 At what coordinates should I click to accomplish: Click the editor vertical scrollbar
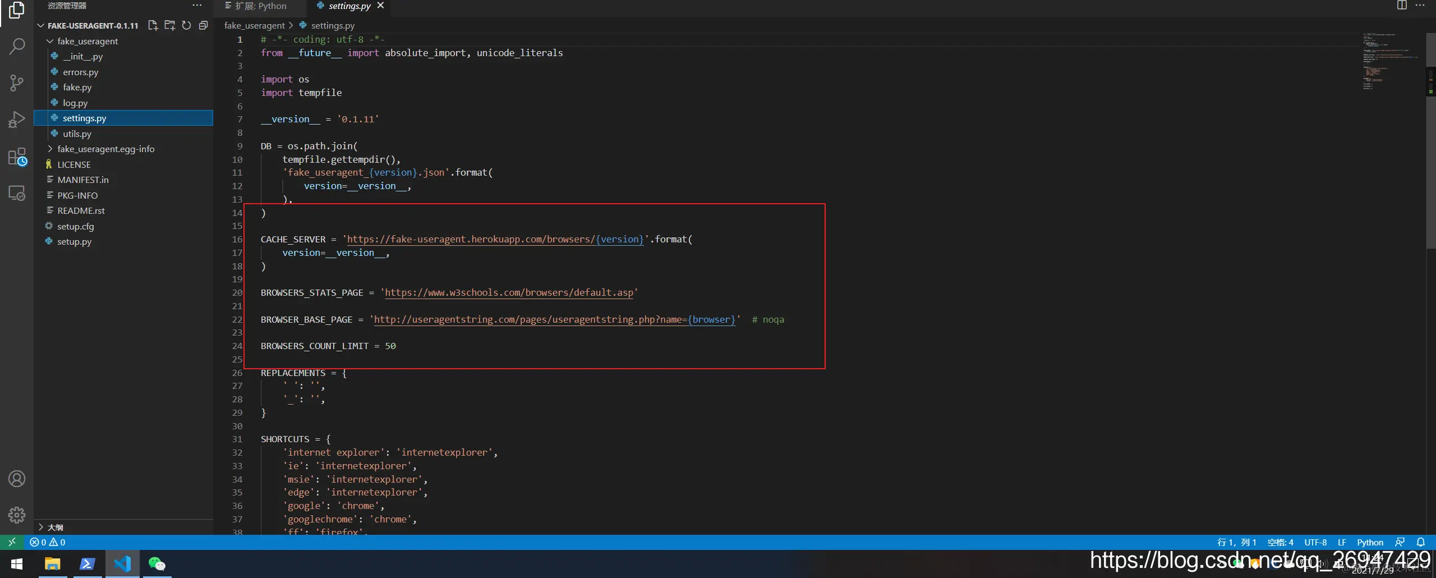(1431, 140)
